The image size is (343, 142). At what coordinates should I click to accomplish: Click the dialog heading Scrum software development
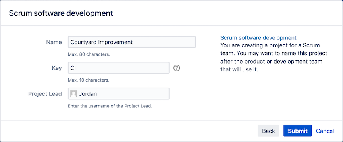[x=61, y=13]
